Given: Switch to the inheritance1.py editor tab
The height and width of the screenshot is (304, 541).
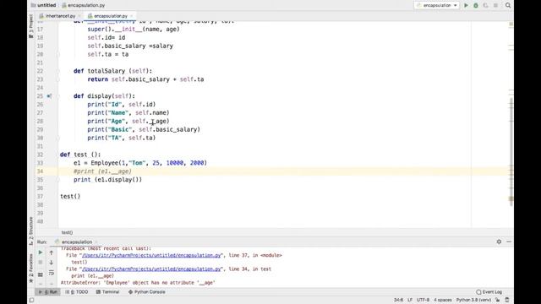Looking at the screenshot, I should pos(60,16).
